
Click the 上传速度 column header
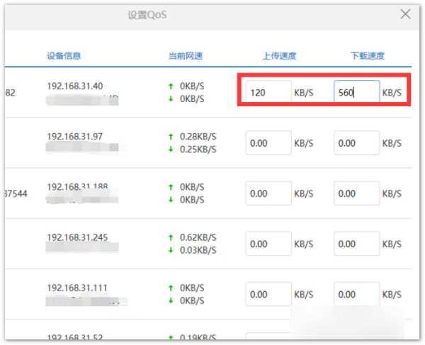click(x=279, y=55)
